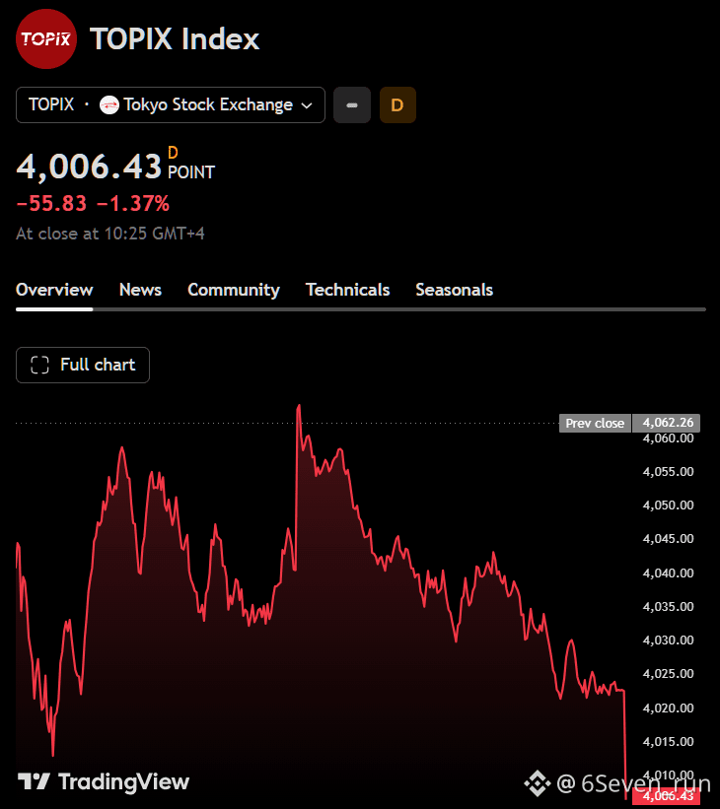Open the Seasonals tab
720x809 pixels.
pos(455,290)
